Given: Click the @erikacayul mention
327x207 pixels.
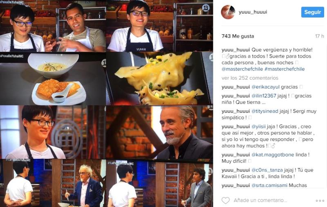Looking at the screenshot, I should [x=265, y=87].
